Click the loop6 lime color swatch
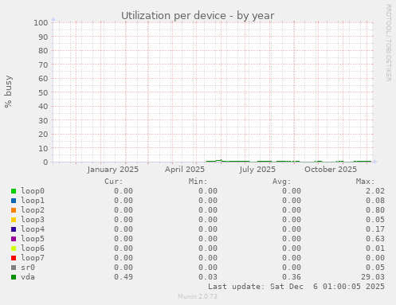Screen dimensions: 396x305 pyautogui.click(x=14, y=248)
